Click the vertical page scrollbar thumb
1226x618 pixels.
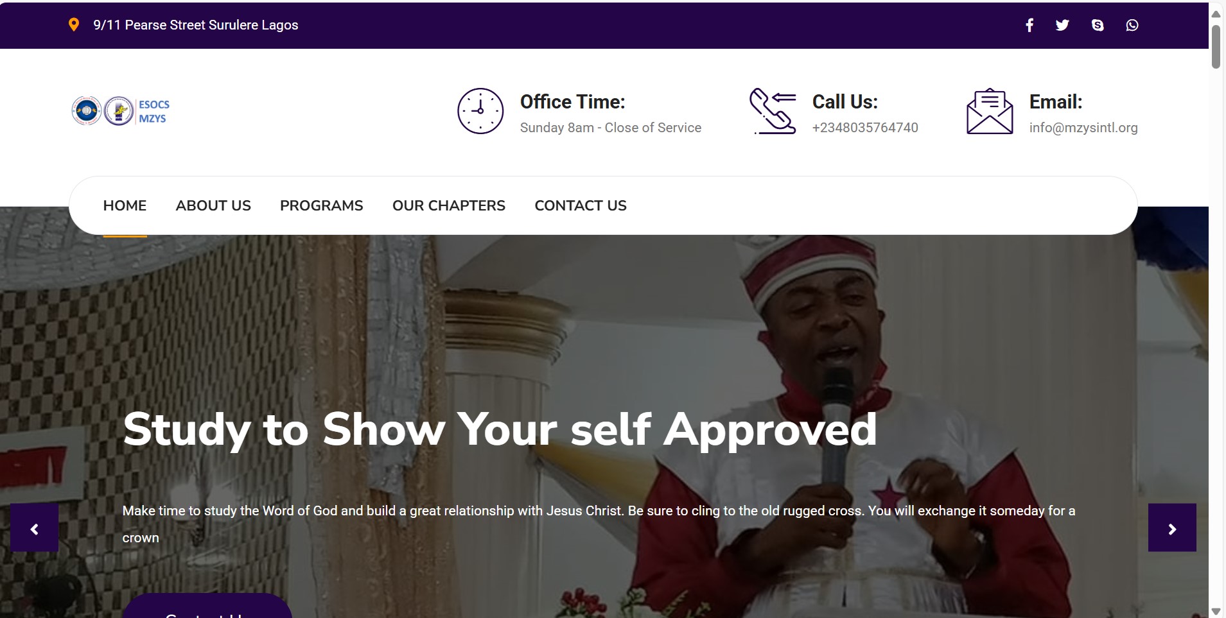click(1216, 46)
